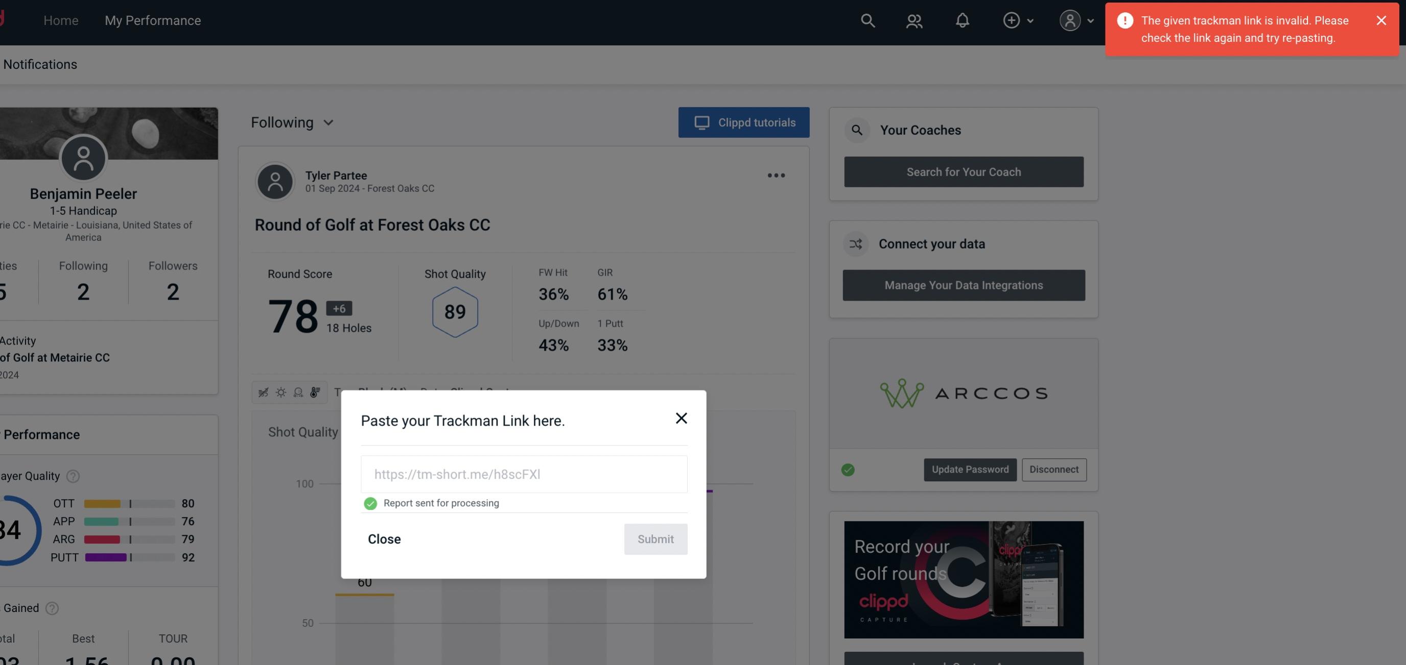
Task: Click the Record Golf Rounds video thumbnail
Action: coord(963,579)
